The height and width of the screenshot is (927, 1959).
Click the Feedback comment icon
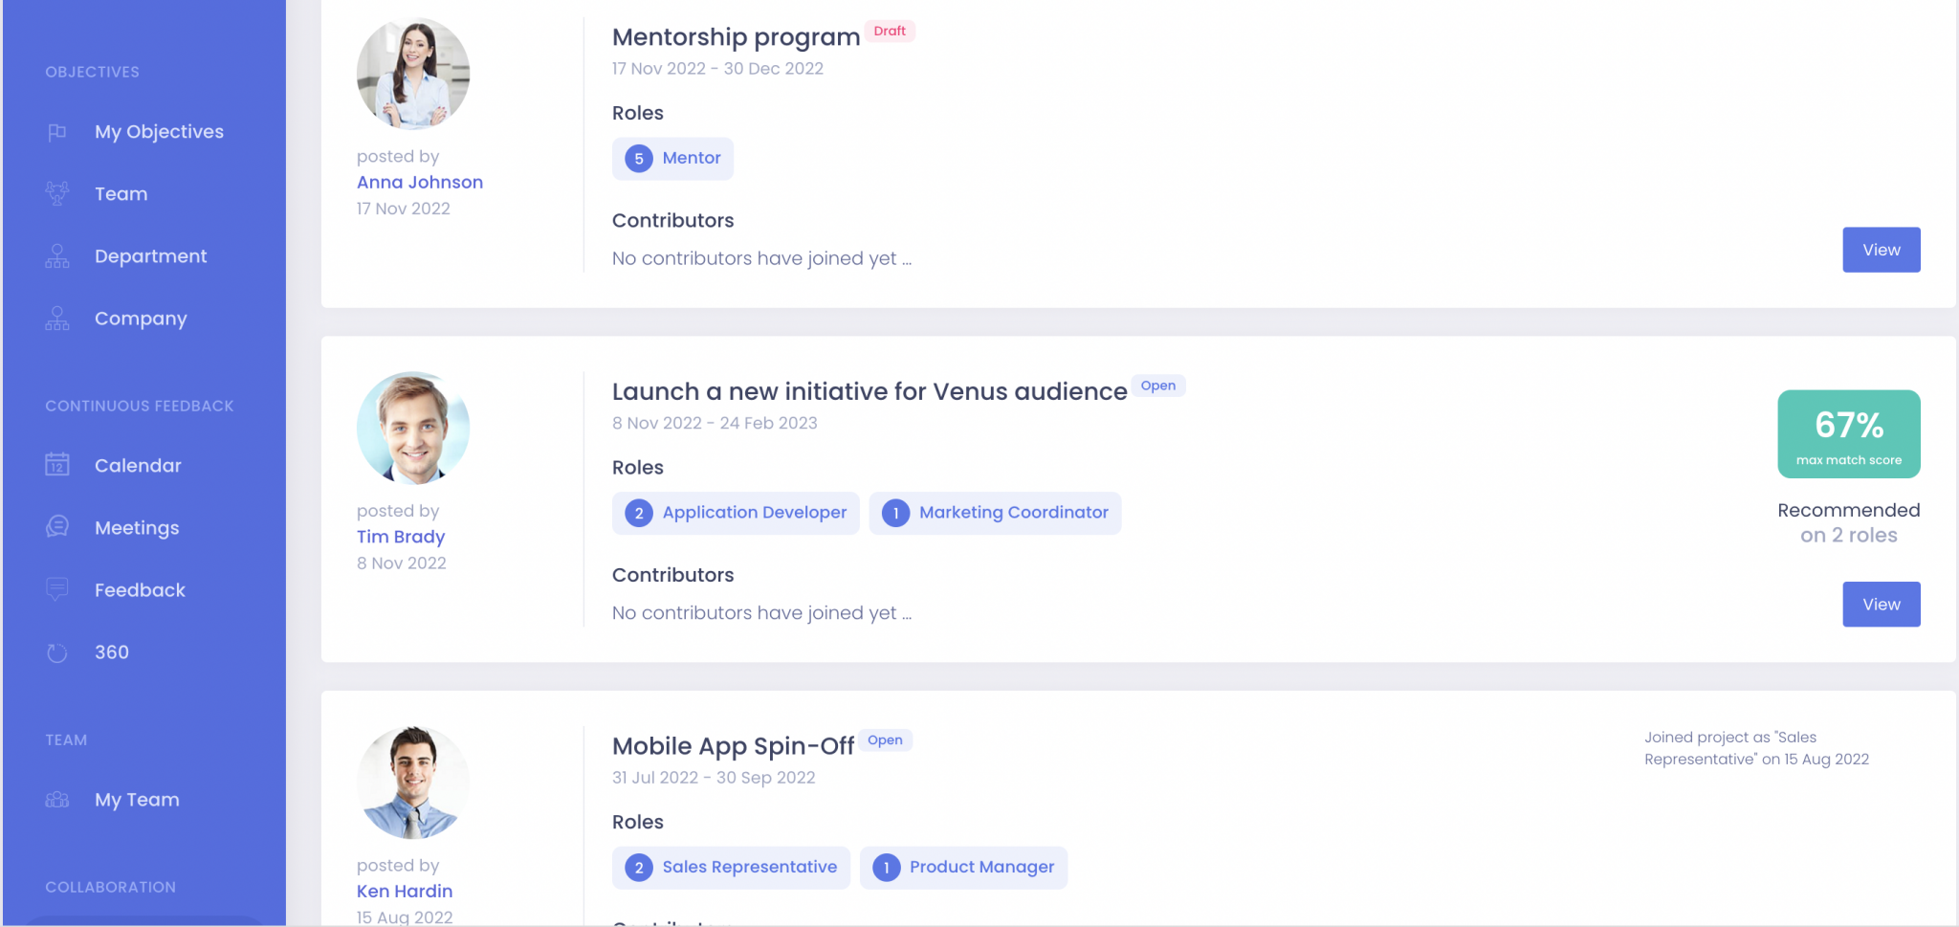click(x=57, y=589)
